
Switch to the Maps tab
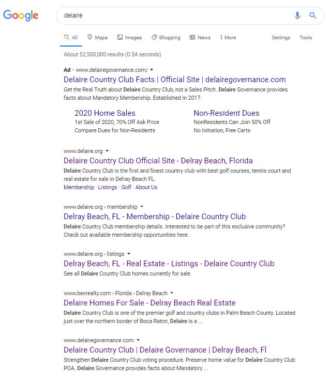pos(98,38)
